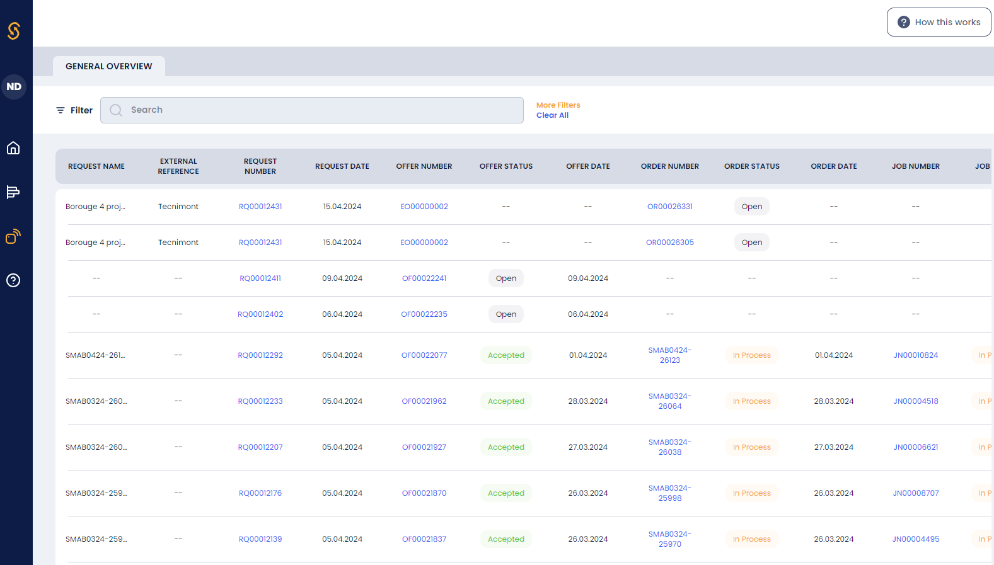Open offer link OF00021870

[x=424, y=493]
